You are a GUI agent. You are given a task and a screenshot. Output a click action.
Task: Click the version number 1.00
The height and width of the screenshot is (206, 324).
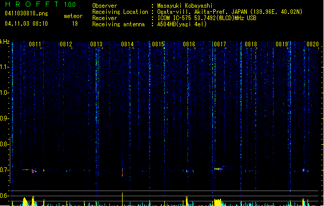pos(70,4)
